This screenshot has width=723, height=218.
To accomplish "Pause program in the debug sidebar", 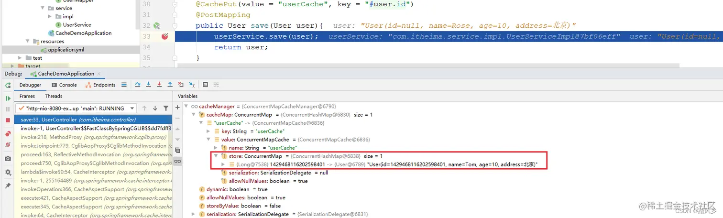I will click(8, 109).
